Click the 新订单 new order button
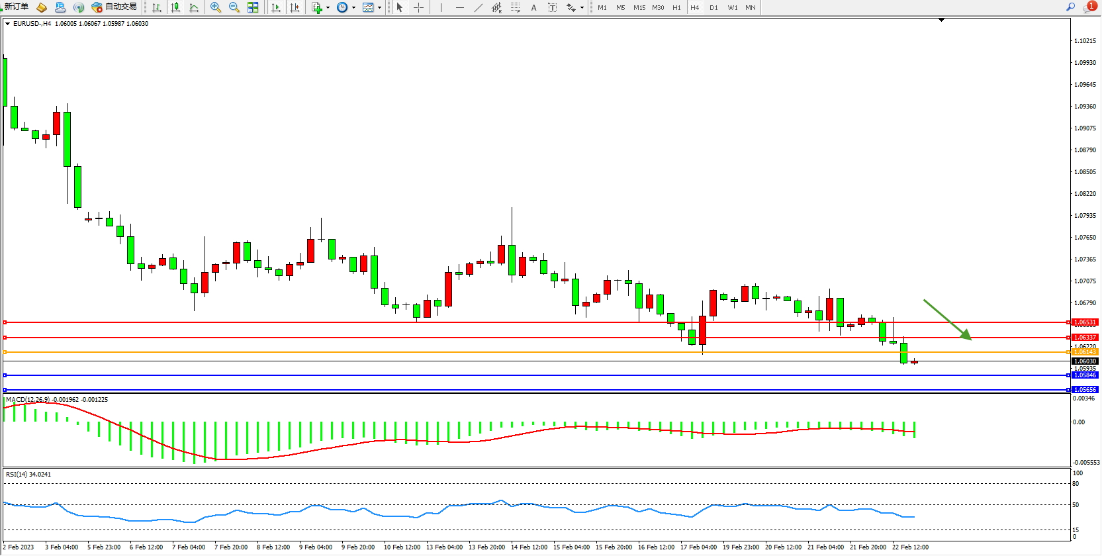This screenshot has width=1102, height=556. (16, 7)
